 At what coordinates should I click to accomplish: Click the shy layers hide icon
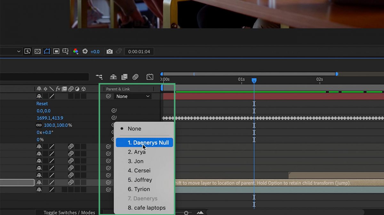pos(113,77)
